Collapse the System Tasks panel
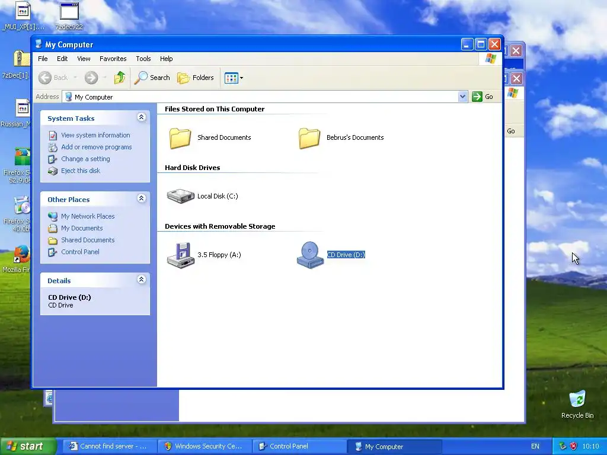 point(141,117)
